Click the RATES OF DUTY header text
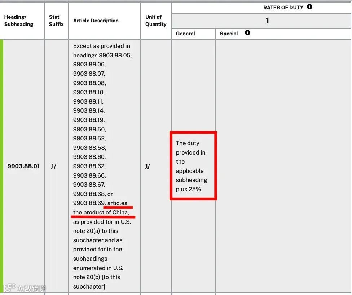Viewport: 352px width, 295px height. pyautogui.click(x=283, y=8)
